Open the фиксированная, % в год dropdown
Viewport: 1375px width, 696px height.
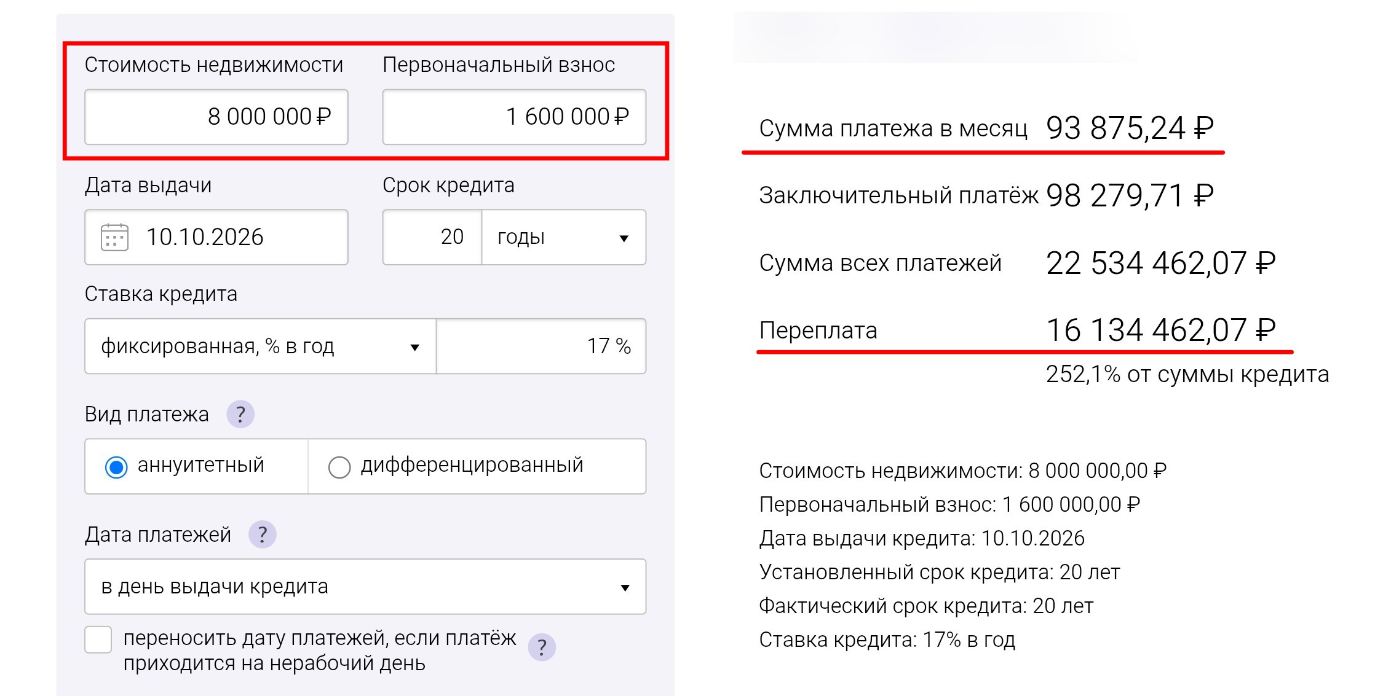(x=260, y=346)
